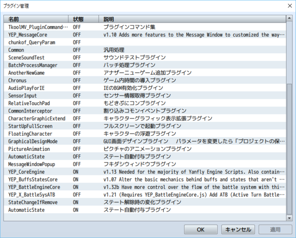
Task: Click the フキダシウィンドウプラグイン description
Action: 140,164
